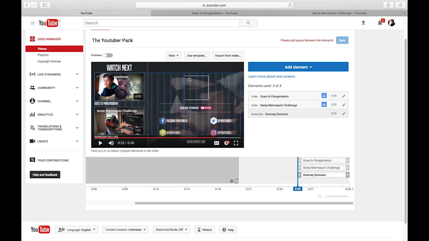Screen dimensions: 429x241
Task: Mute the video player volume
Action: [111, 143]
